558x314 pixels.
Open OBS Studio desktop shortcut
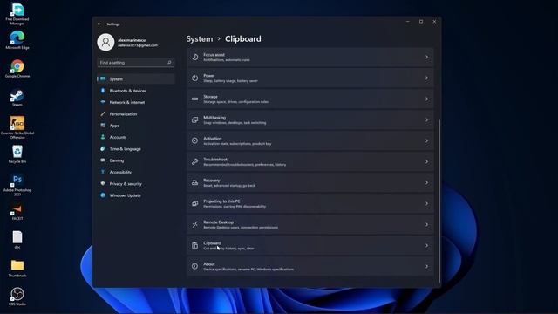pyautogui.click(x=17, y=297)
